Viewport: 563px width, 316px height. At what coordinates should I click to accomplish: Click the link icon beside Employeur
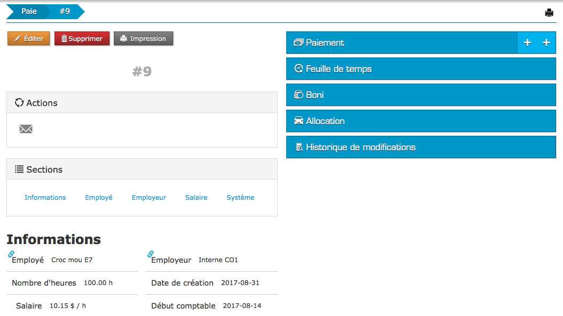(151, 254)
